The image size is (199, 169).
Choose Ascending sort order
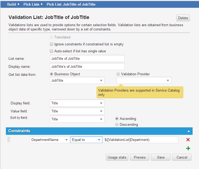(117, 119)
